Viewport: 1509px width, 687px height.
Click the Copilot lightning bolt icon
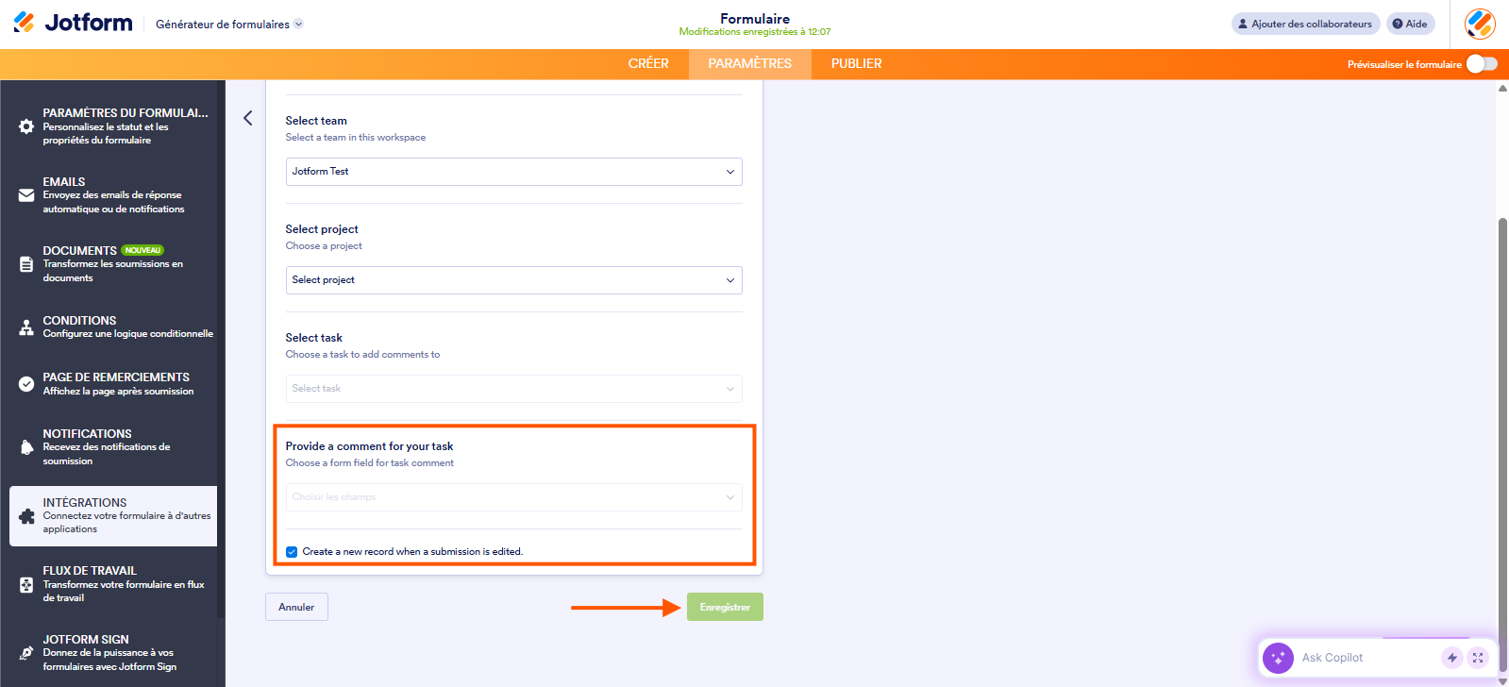[1452, 658]
